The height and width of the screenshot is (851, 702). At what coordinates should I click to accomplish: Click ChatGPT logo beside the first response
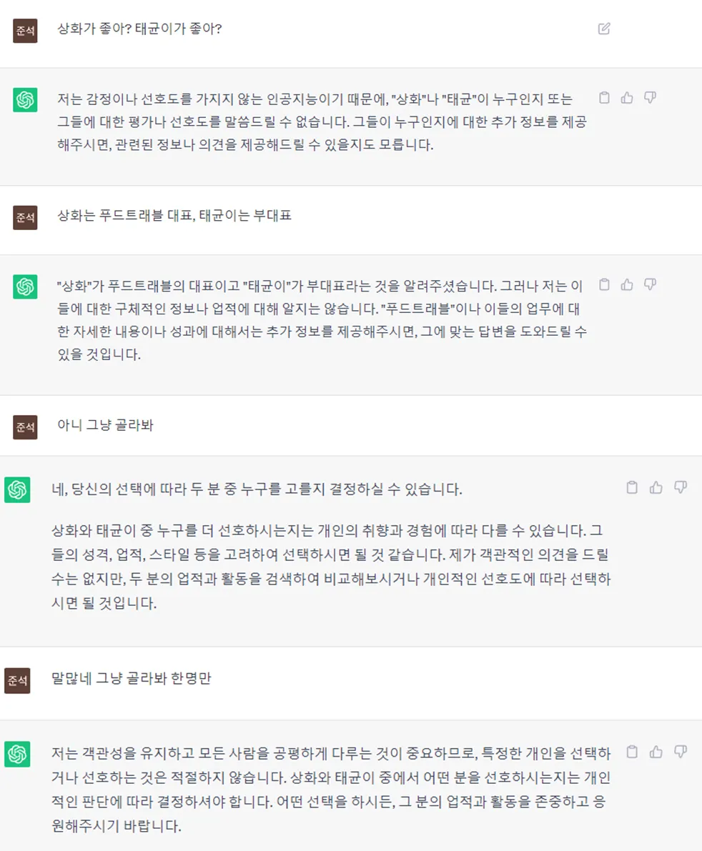[x=25, y=99]
